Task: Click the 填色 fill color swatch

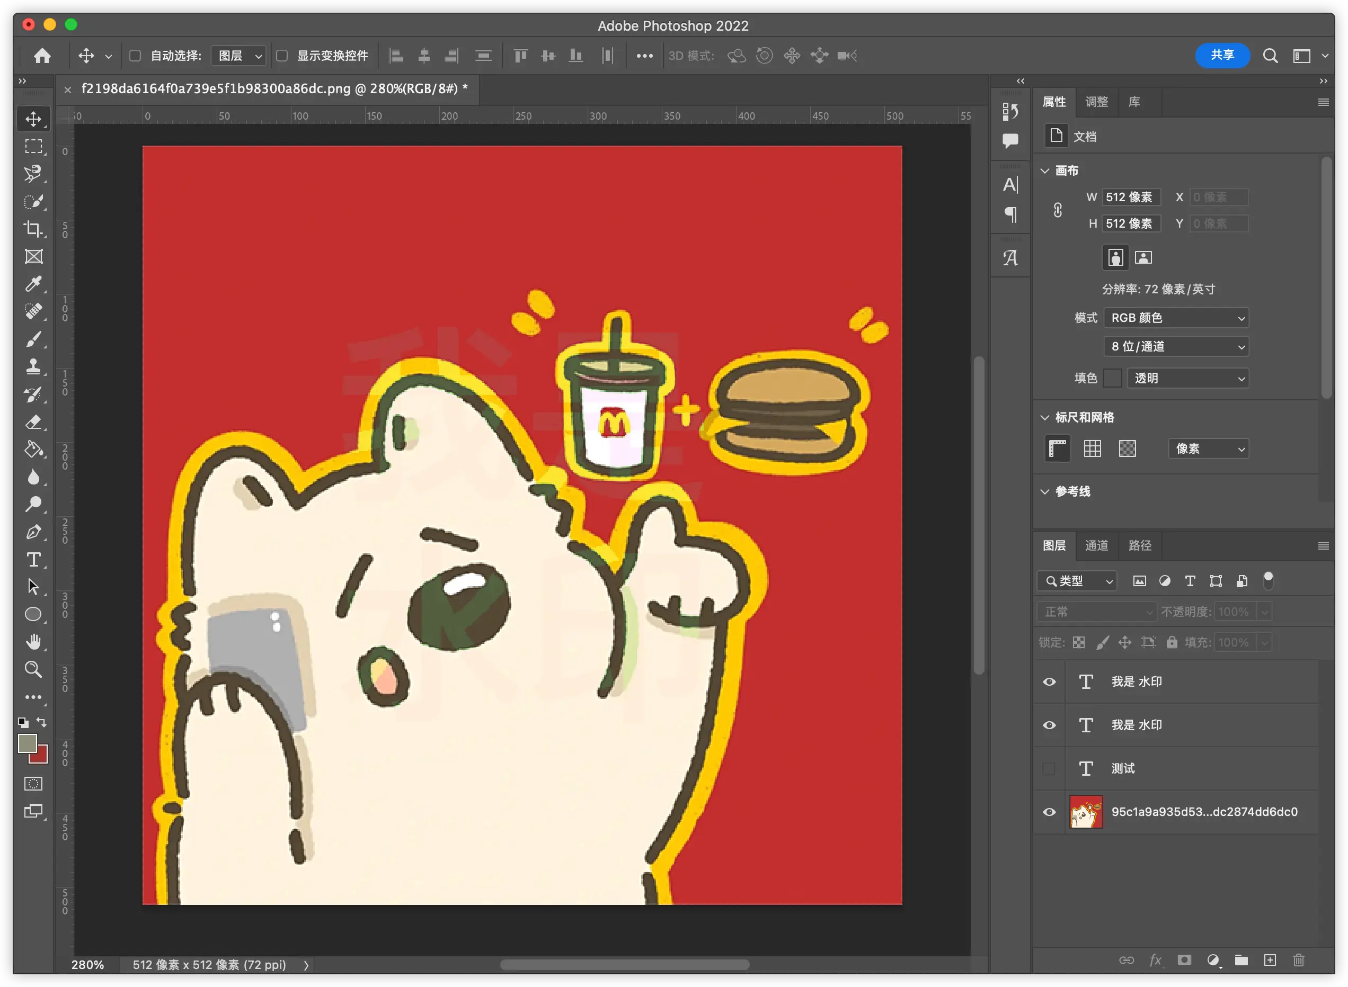Action: (x=1113, y=378)
